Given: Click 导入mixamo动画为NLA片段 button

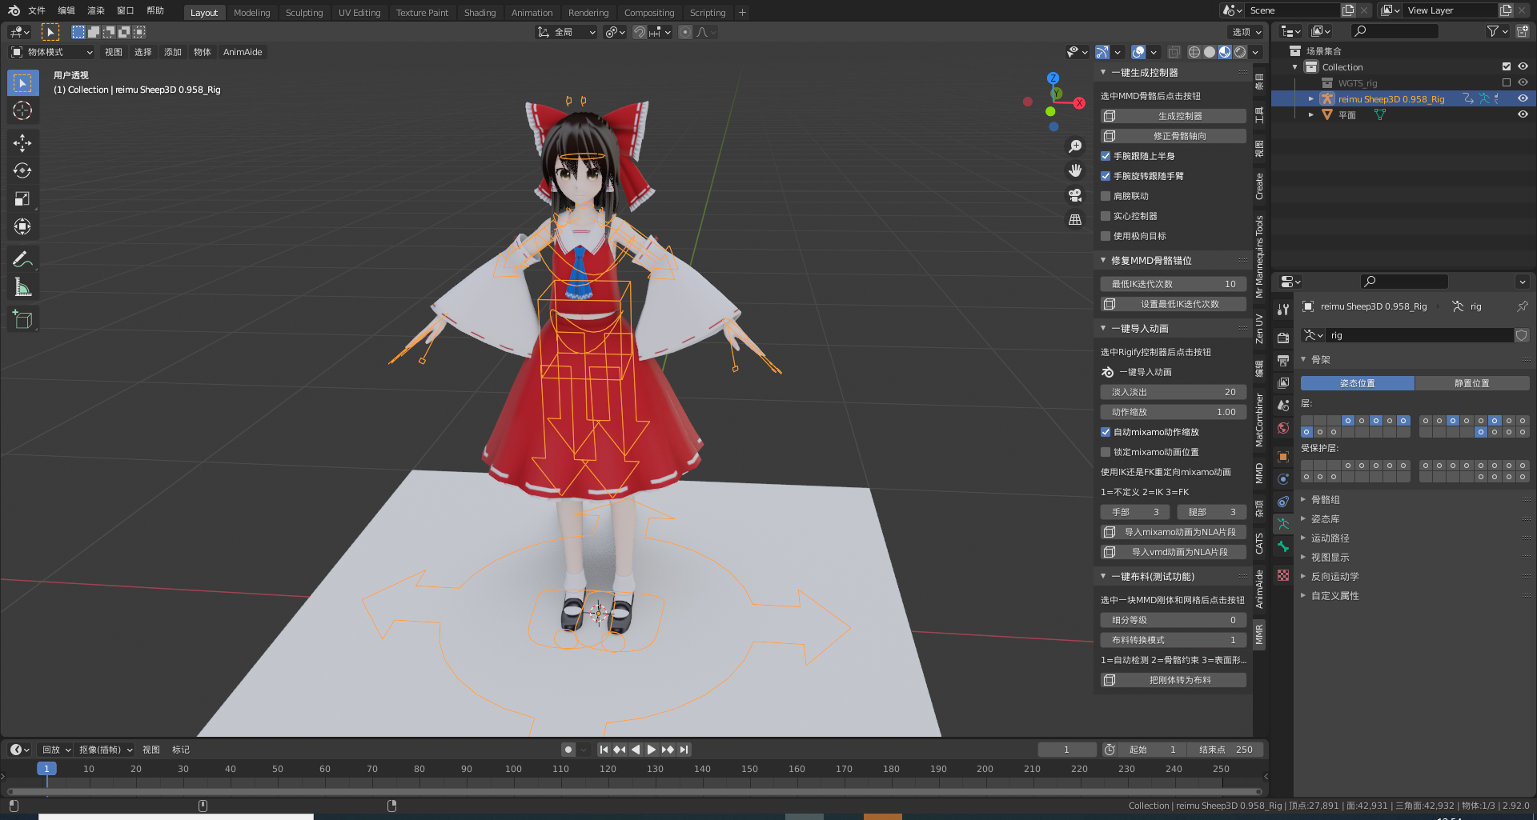Looking at the screenshot, I should [x=1174, y=532].
